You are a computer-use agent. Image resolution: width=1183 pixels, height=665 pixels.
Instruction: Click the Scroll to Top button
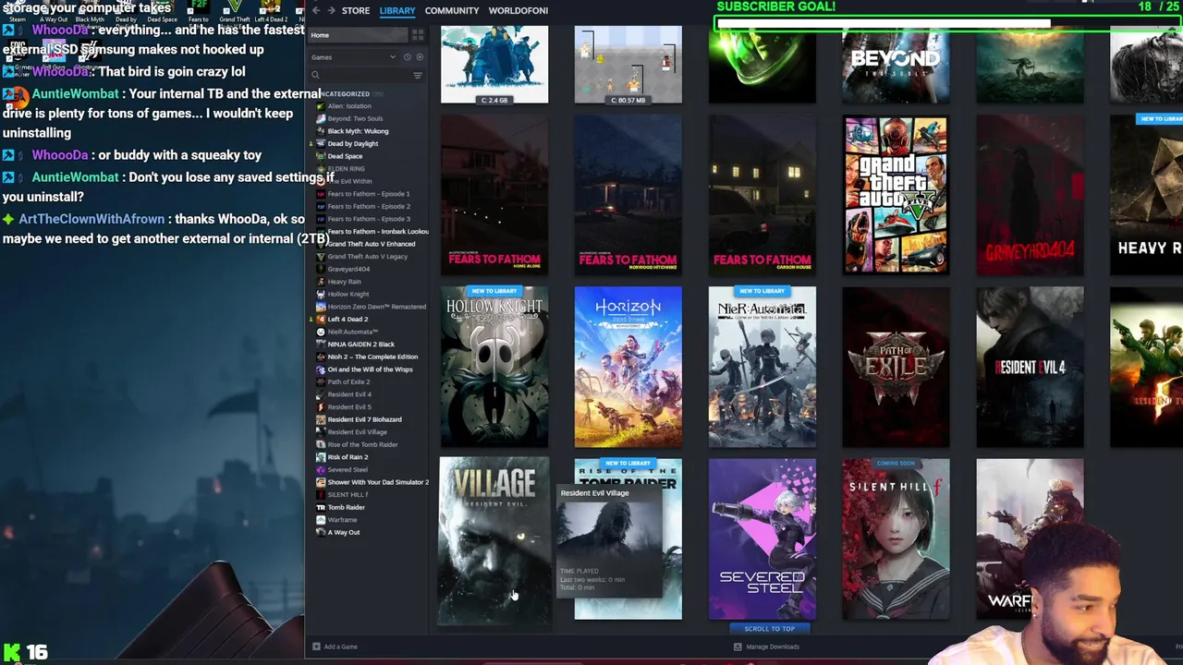point(769,629)
